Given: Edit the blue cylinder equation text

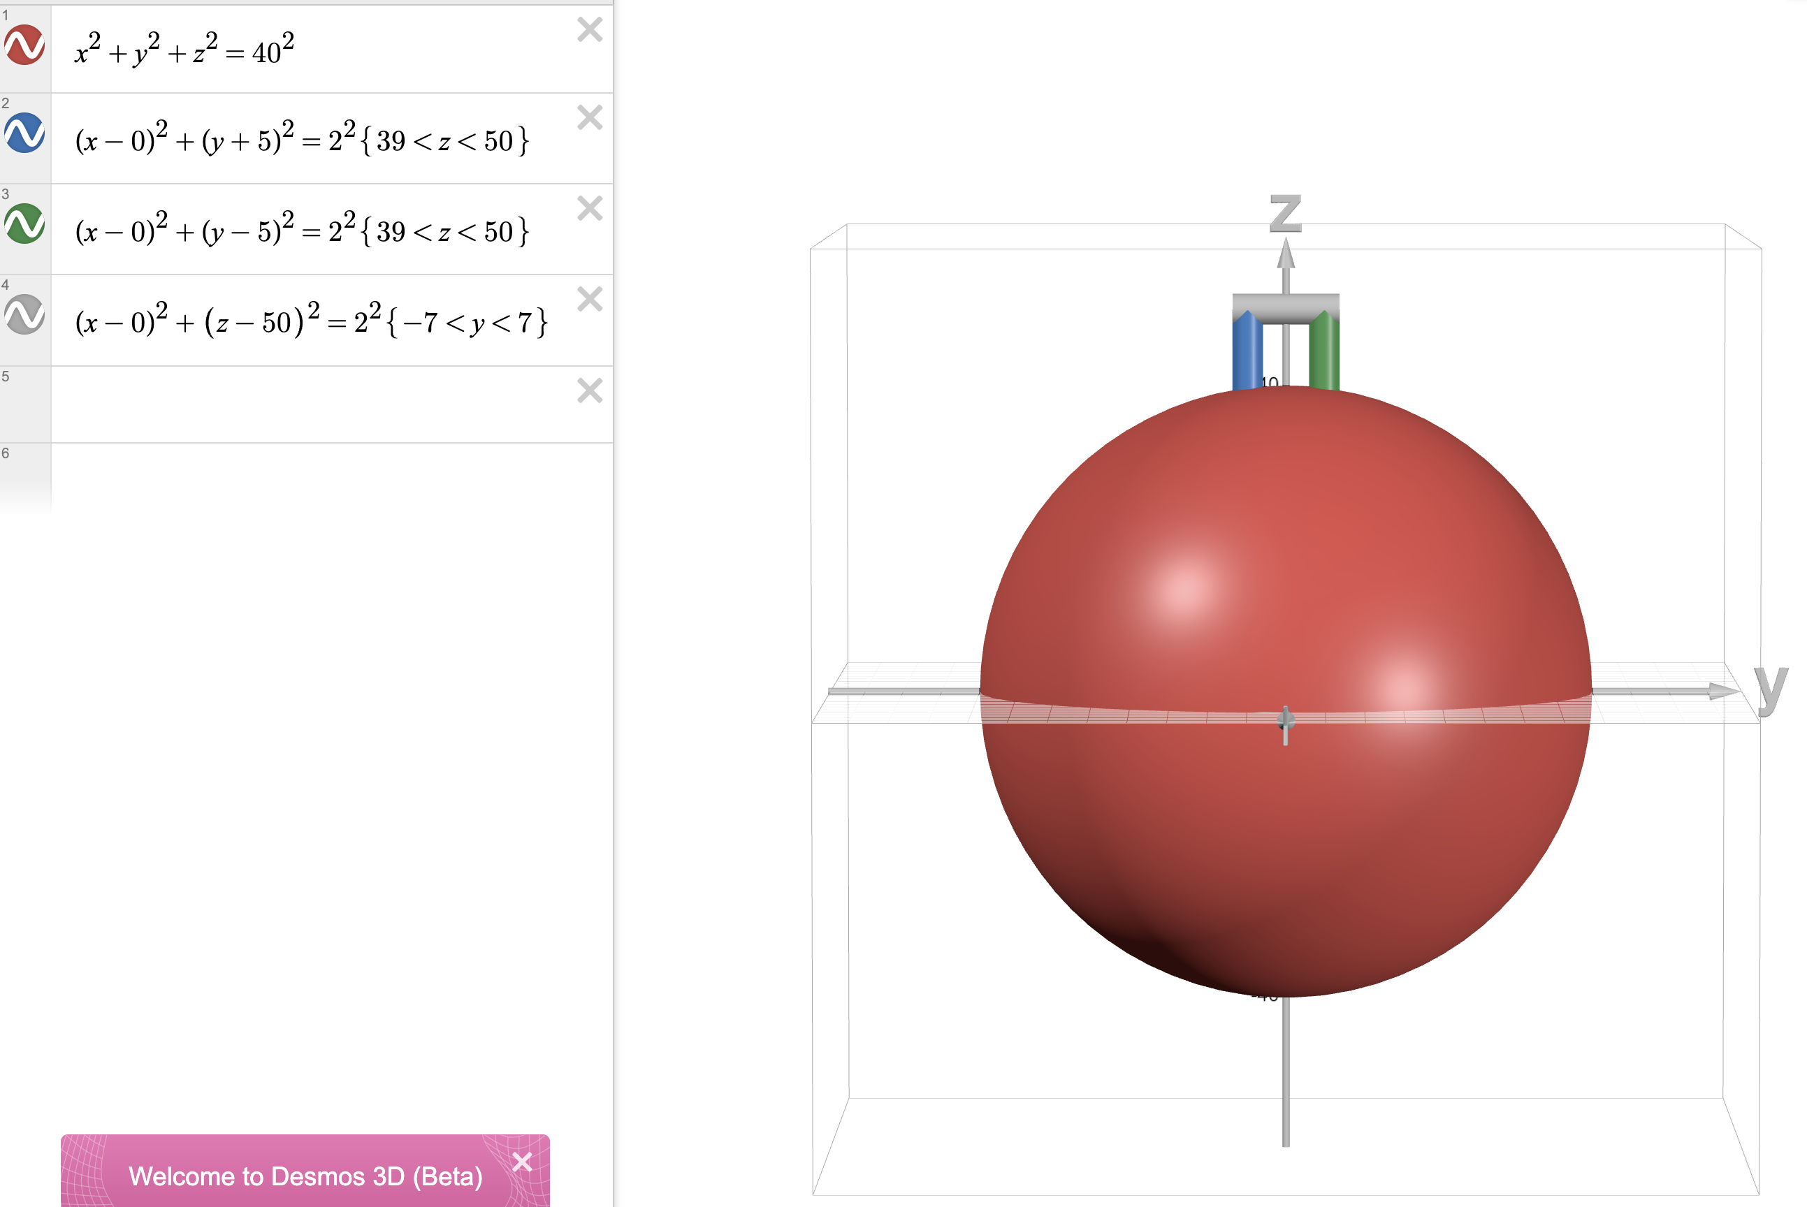Looking at the screenshot, I should tap(300, 140).
